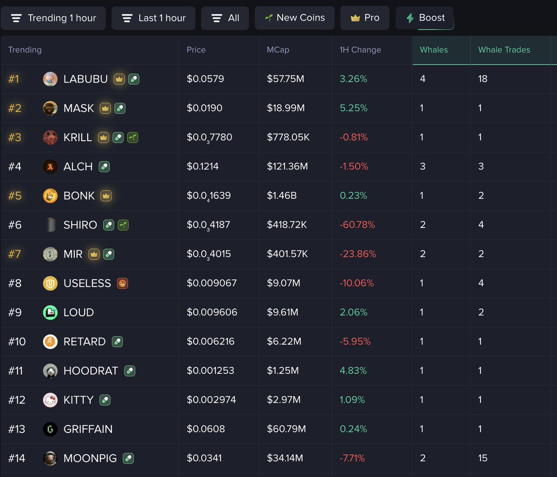
Task: Click the $0.1214 price for ALCH
Action: pos(202,166)
